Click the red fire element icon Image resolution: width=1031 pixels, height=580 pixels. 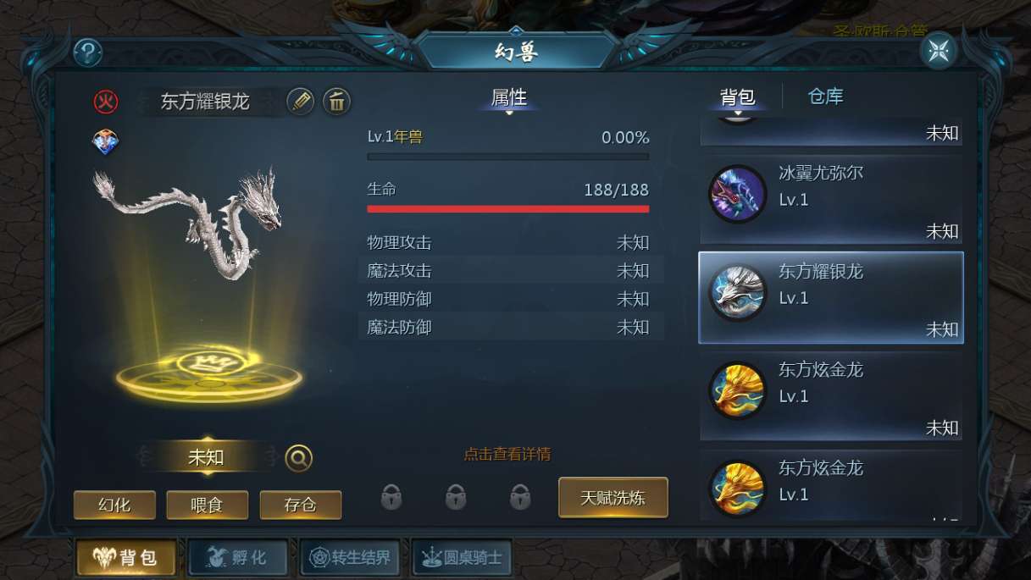point(106,102)
